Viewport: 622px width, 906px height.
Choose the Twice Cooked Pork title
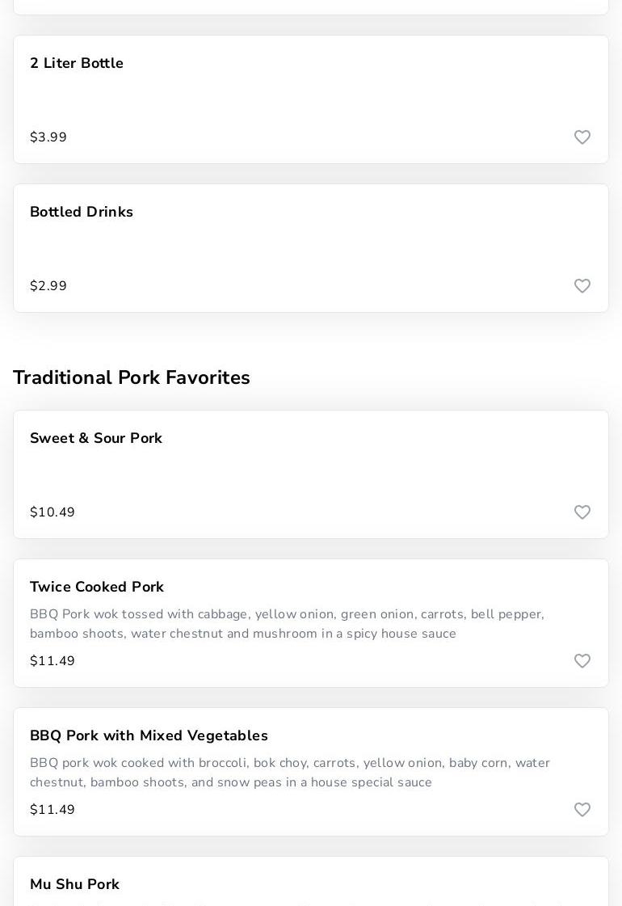97,587
